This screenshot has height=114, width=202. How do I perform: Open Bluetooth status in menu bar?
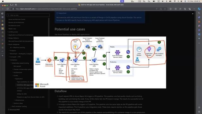point(167,1)
